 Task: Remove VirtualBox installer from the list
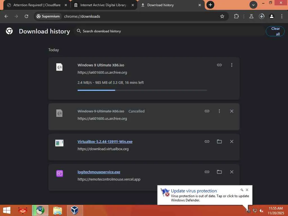[232, 141]
